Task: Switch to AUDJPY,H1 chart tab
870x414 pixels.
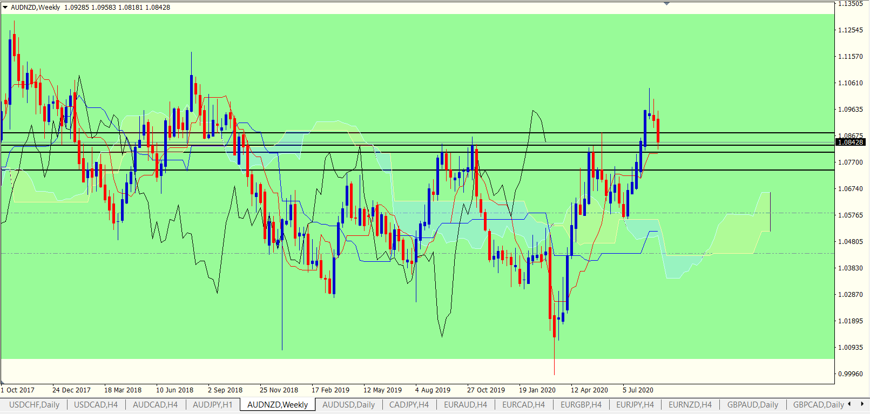Action: coord(212,405)
